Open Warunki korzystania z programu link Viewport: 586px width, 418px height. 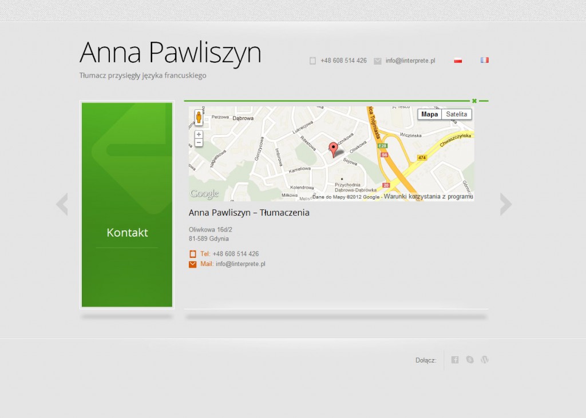pyautogui.click(x=428, y=197)
